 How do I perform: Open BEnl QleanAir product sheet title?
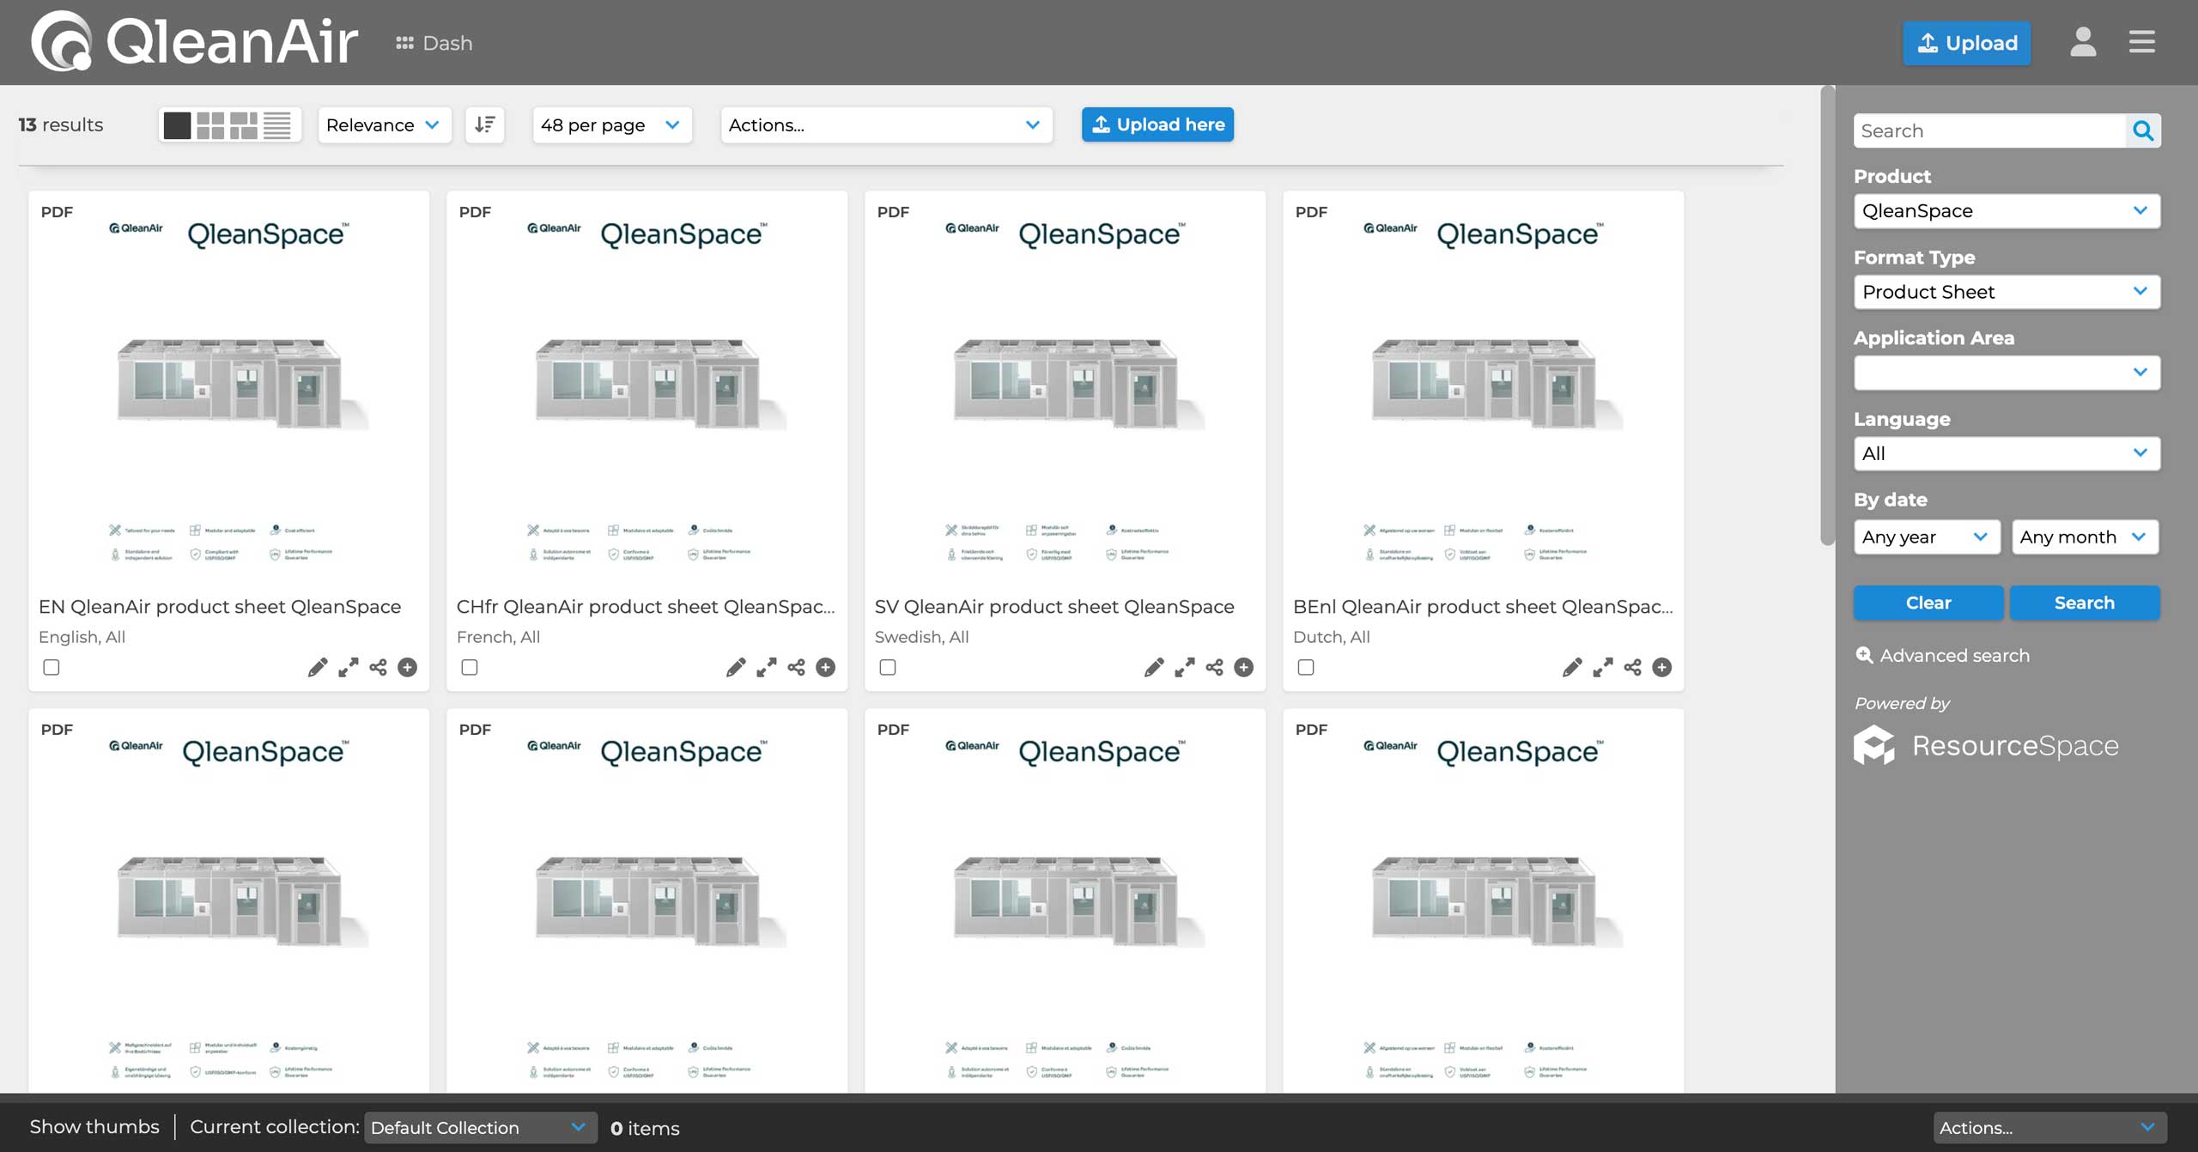pyautogui.click(x=1483, y=606)
